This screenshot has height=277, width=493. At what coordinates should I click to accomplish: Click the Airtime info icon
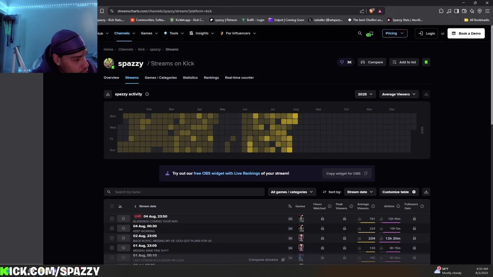tap(398, 207)
